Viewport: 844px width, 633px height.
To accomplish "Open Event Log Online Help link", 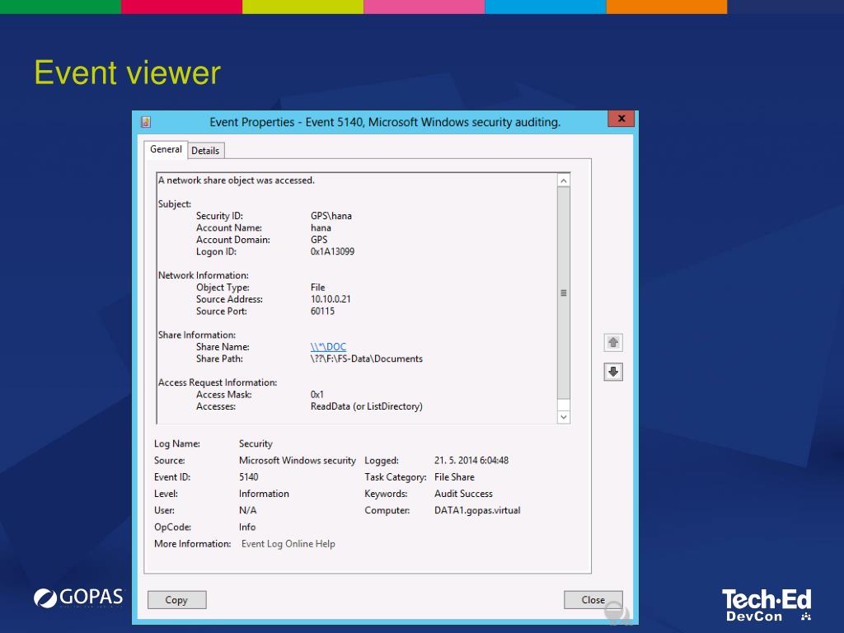I will (288, 544).
